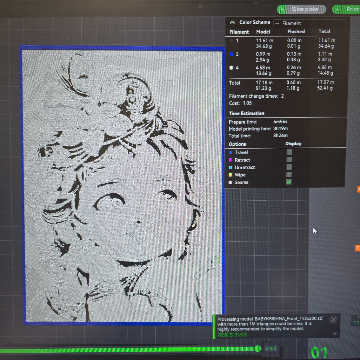Click the yellow Wipe color square
The height and width of the screenshot is (360, 360).
coord(230,175)
